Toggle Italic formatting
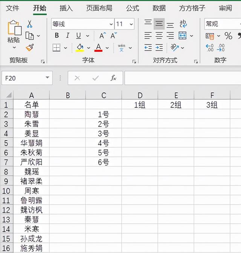241x253 pixels. 68,36
